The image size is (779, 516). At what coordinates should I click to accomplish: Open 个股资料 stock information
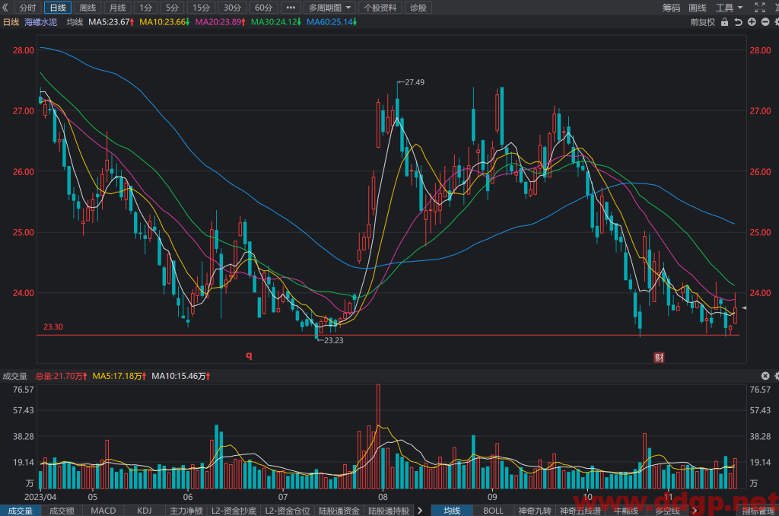click(380, 8)
